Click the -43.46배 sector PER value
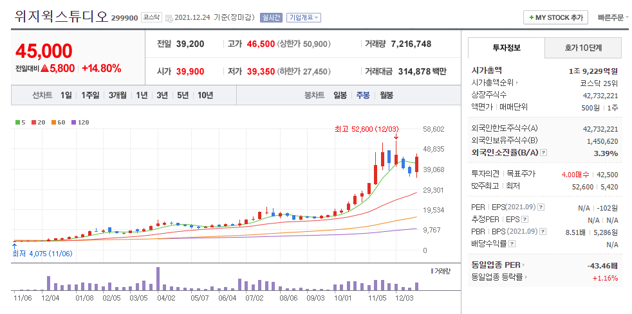 (x=602, y=266)
